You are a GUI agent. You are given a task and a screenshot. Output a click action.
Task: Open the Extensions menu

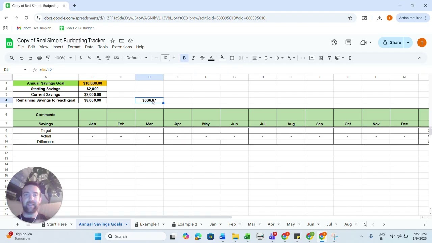[122, 47]
